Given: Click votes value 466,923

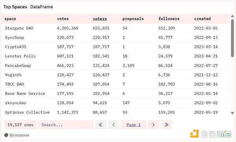Looking at the screenshot, I should (x=65, y=66).
